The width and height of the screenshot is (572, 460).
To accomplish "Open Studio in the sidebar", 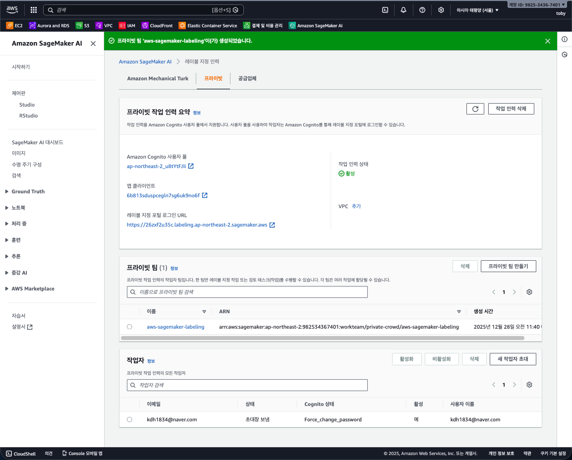I will (x=27, y=105).
